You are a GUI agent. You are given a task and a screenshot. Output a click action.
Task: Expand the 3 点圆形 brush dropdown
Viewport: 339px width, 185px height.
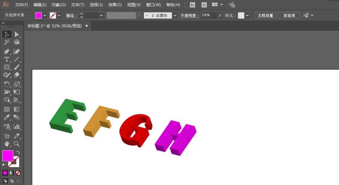pyautogui.click(x=175, y=16)
